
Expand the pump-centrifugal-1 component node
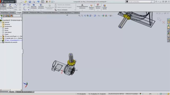click(1, 36)
